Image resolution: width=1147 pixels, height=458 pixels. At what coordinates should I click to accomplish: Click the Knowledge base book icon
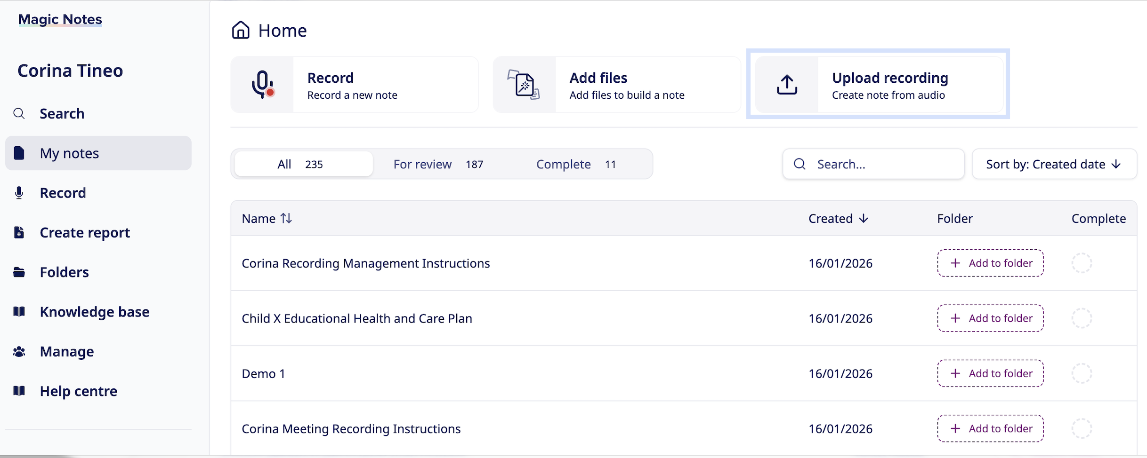tap(19, 312)
